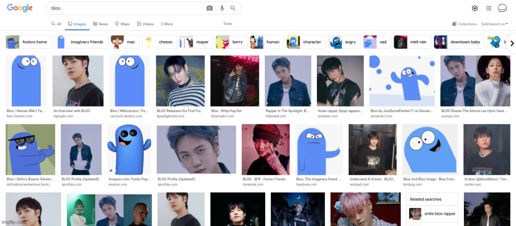Open the Bloo KHip-Hop Kvr image
Image resolution: width=516 pixels, height=226 pixels.
pyautogui.click(x=234, y=81)
